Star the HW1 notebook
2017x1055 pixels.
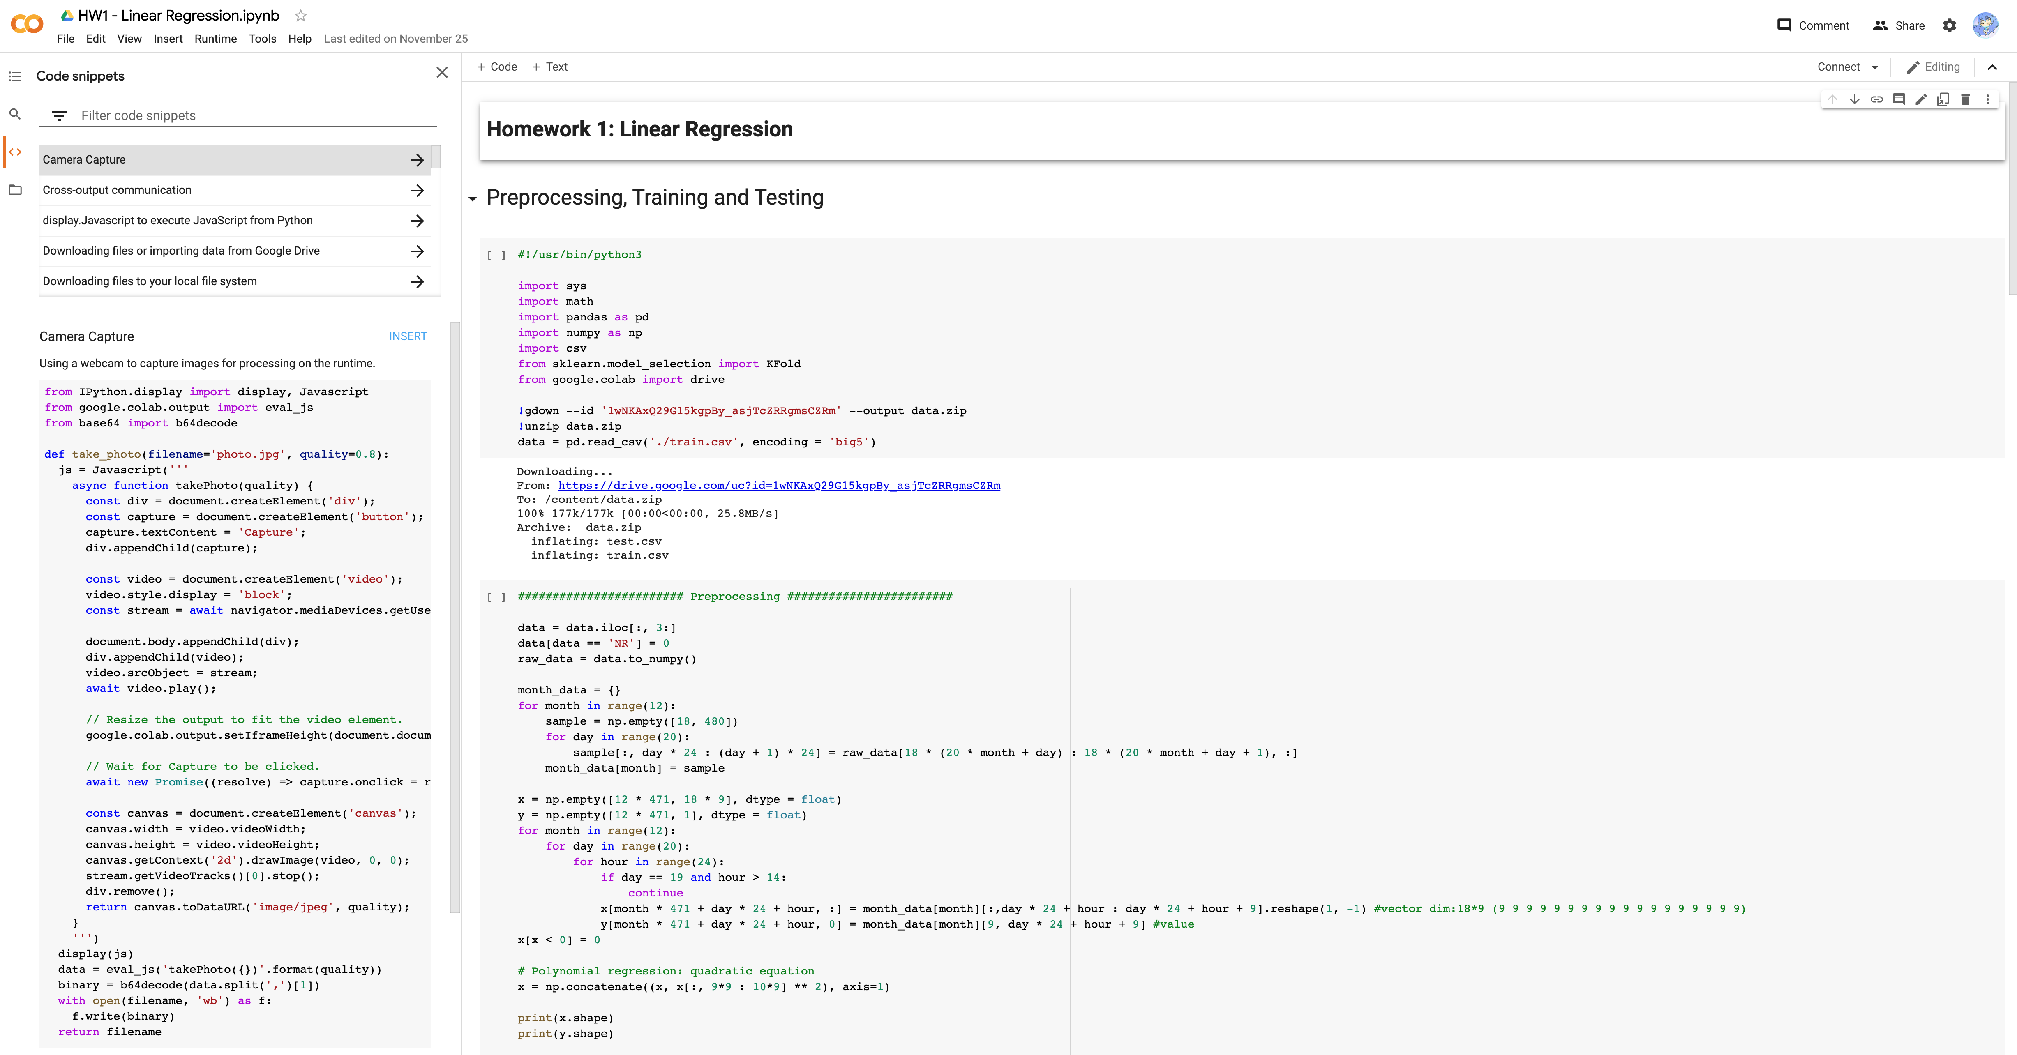pos(300,15)
